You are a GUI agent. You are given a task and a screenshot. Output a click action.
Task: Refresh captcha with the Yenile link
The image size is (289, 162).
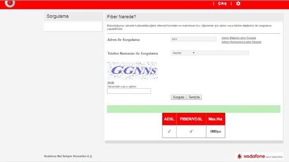click(x=111, y=83)
